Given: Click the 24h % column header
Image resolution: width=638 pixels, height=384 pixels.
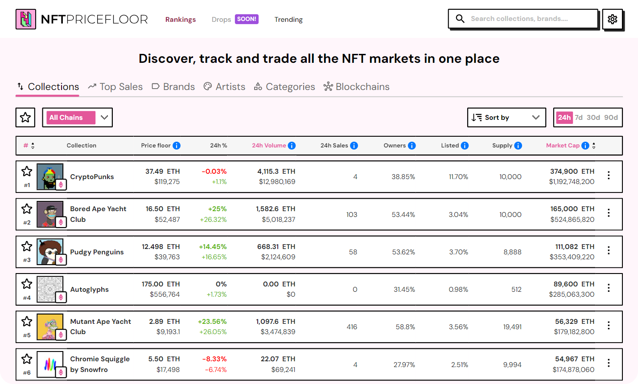Looking at the screenshot, I should click(218, 146).
